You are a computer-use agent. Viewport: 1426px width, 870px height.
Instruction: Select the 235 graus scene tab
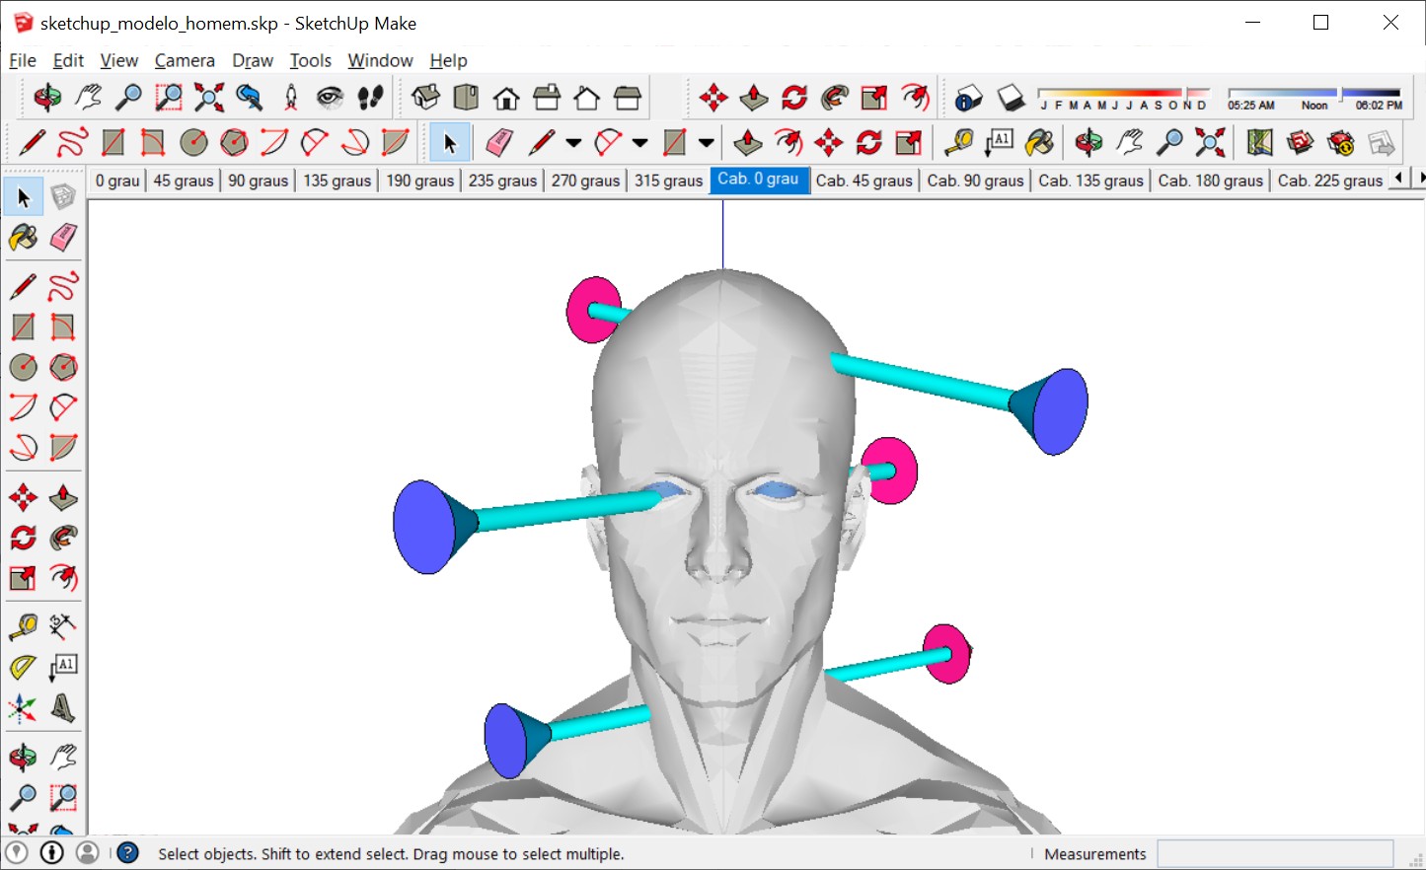[x=503, y=181]
